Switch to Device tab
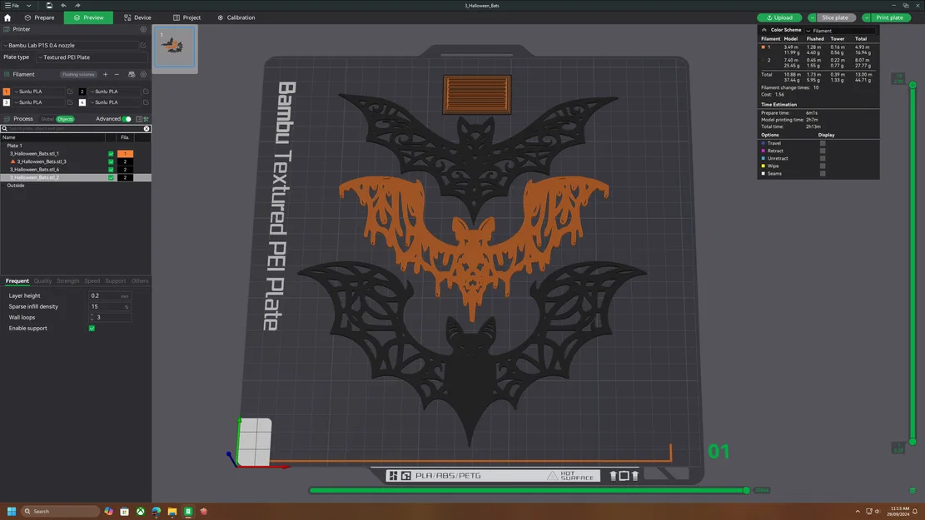The width and height of the screenshot is (925, 520). pyautogui.click(x=137, y=17)
